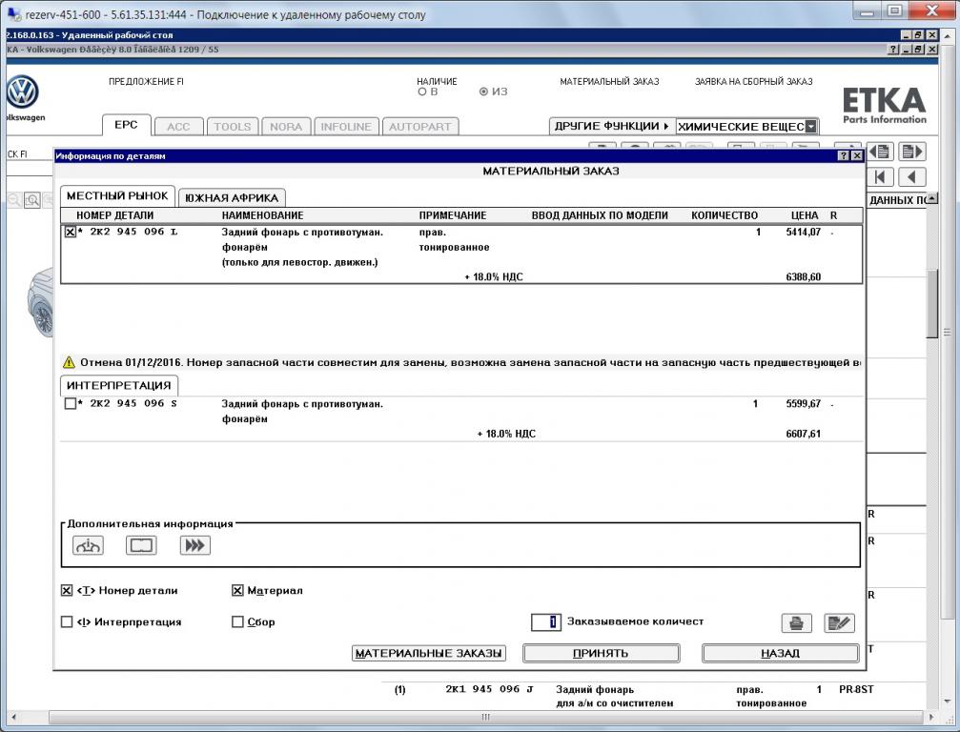
Task: Click part number 2K2 945 096 S
Action: click(133, 403)
